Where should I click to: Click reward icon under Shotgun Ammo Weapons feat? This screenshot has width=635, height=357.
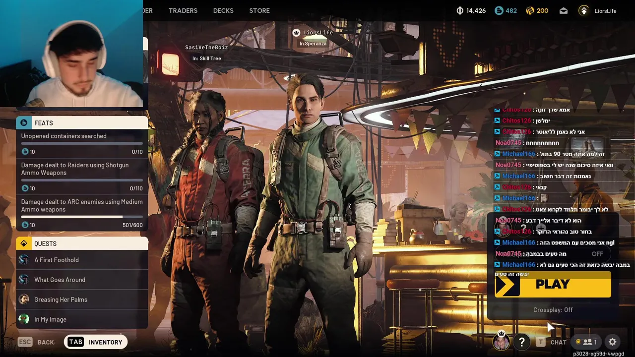tap(25, 188)
